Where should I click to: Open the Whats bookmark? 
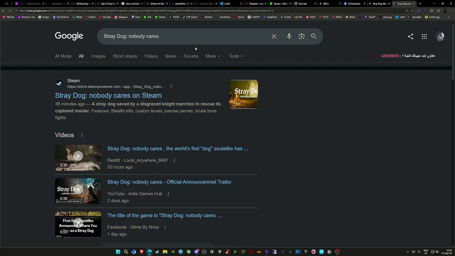pyautogui.click(x=77, y=17)
